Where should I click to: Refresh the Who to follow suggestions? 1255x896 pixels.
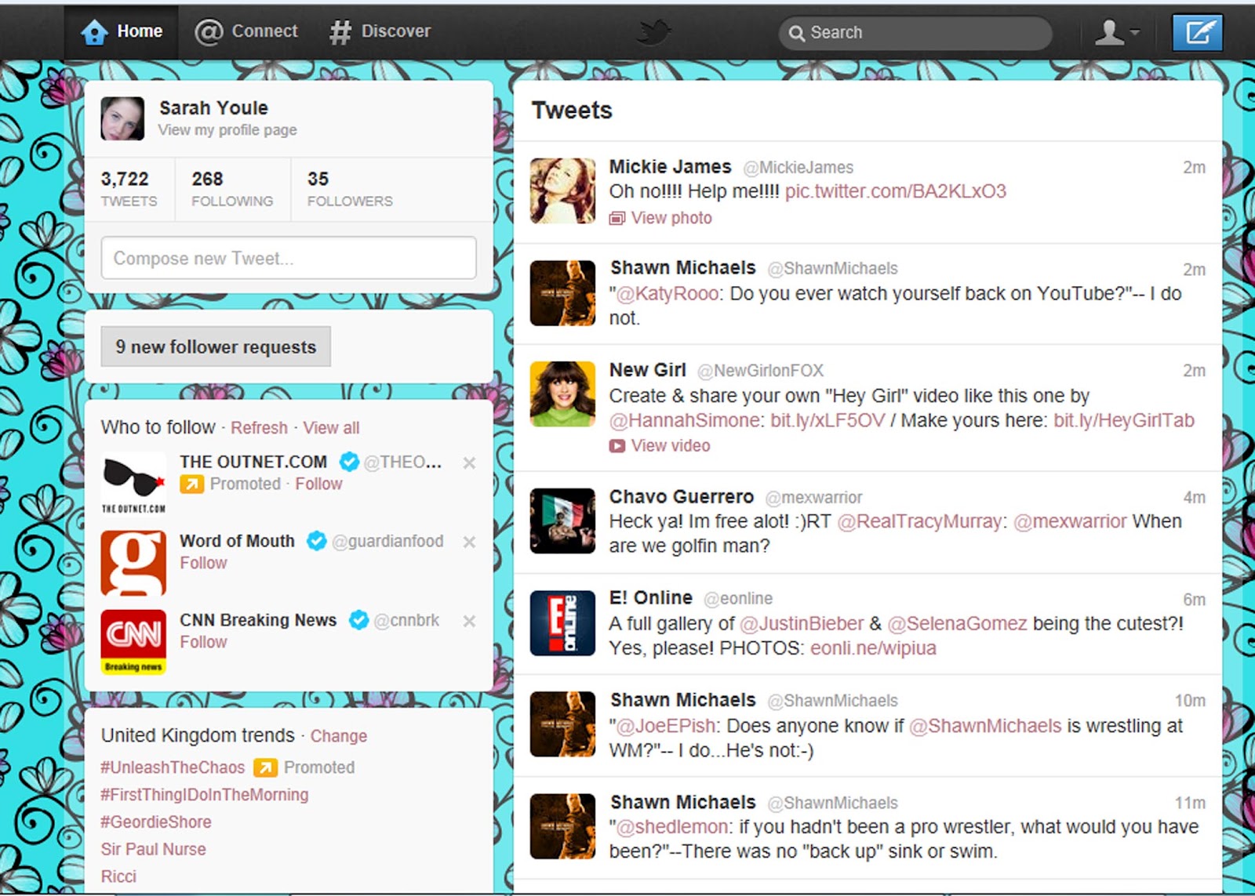click(x=259, y=428)
